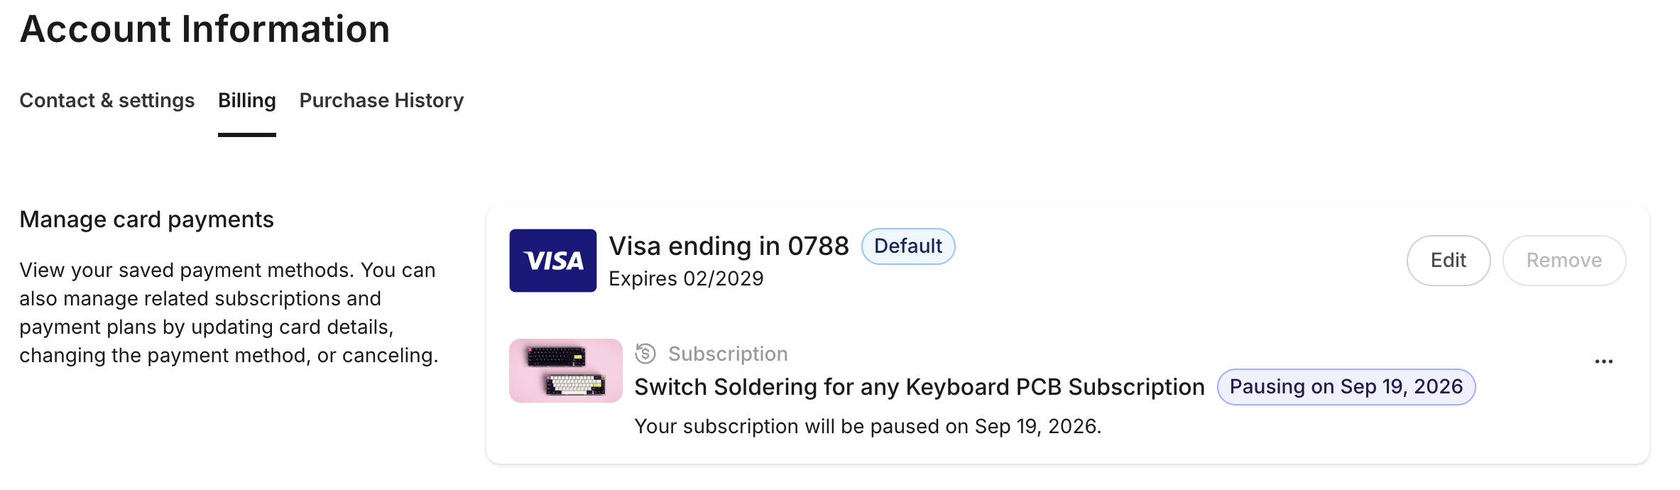Viewport: 1680px width, 490px height.
Task: Click the Account Information heading
Action: 205,29
